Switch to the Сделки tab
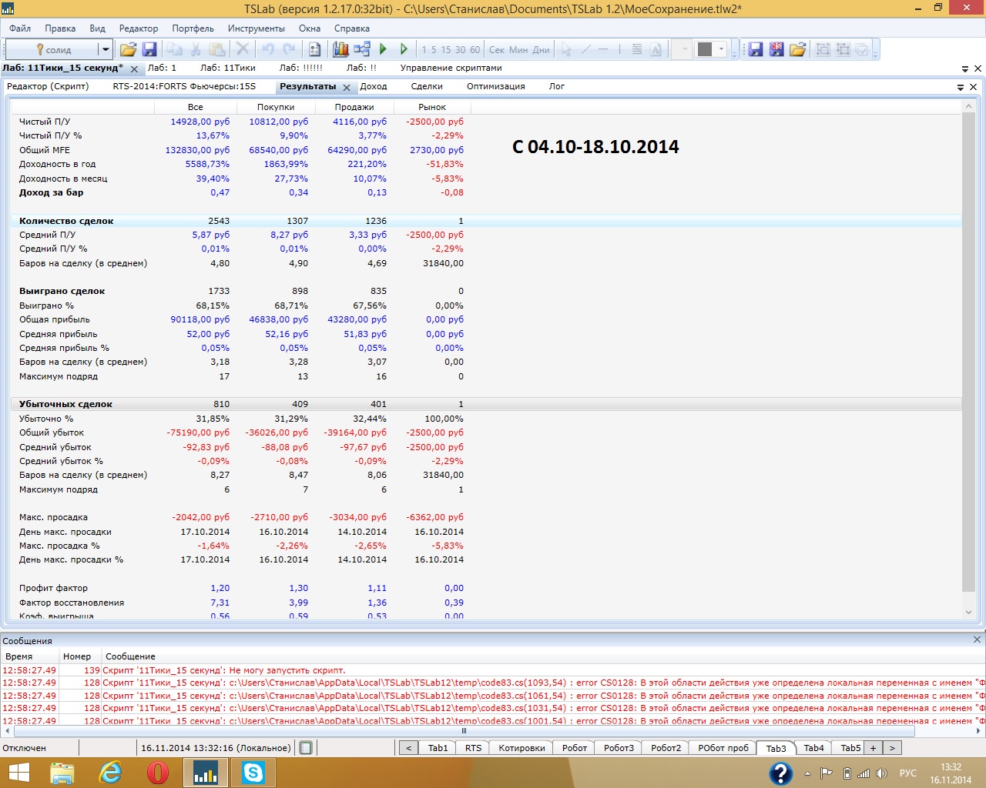Viewport: 986px width, 788px height. tap(427, 86)
